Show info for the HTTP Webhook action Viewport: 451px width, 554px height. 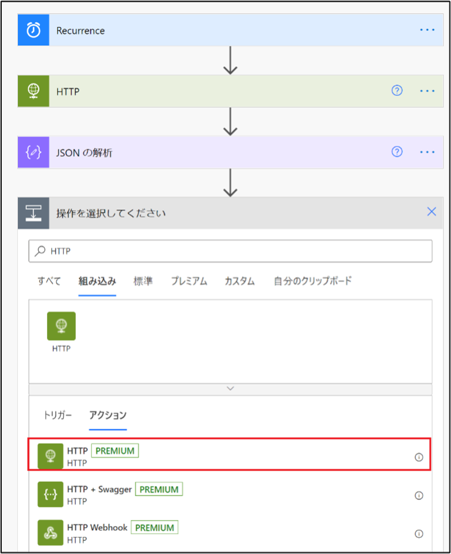(419, 534)
